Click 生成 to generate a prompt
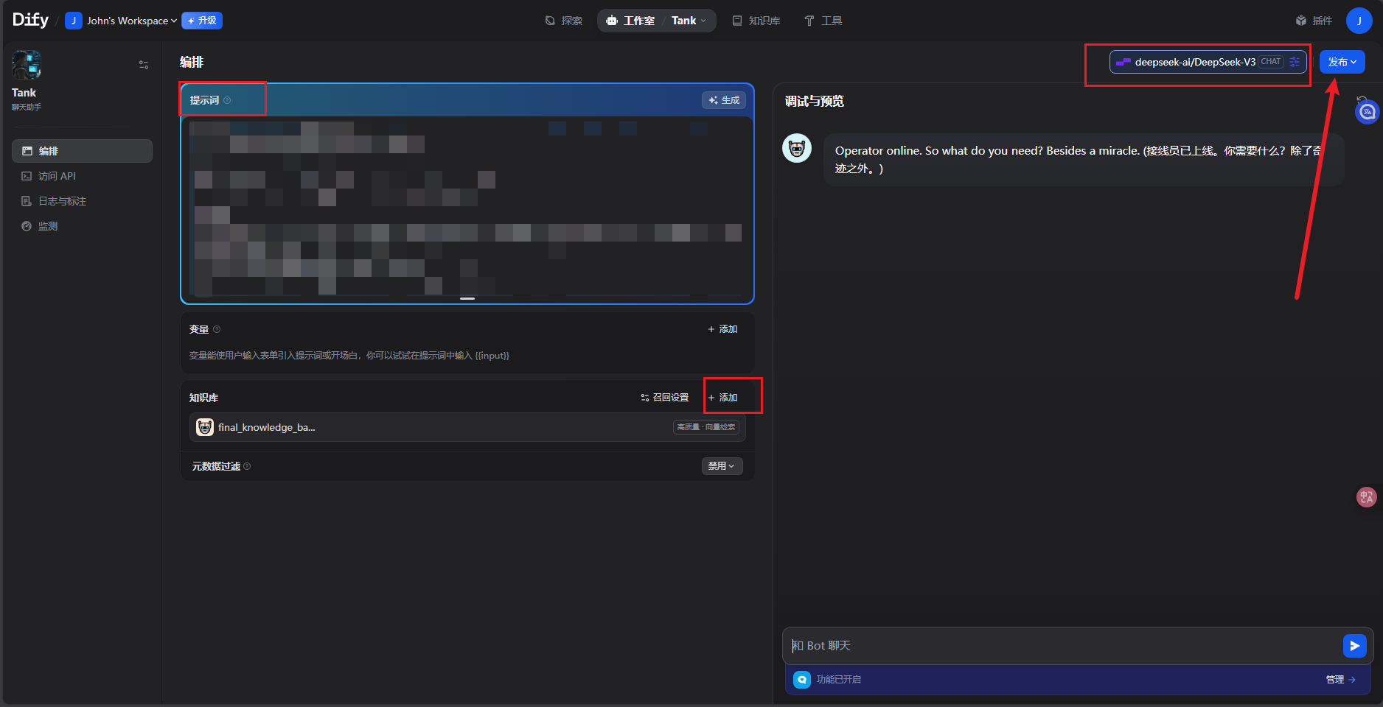The width and height of the screenshot is (1383, 707). [x=724, y=100]
